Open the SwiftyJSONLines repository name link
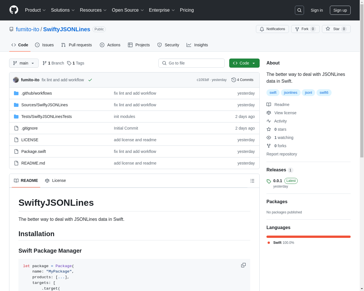 (67, 29)
